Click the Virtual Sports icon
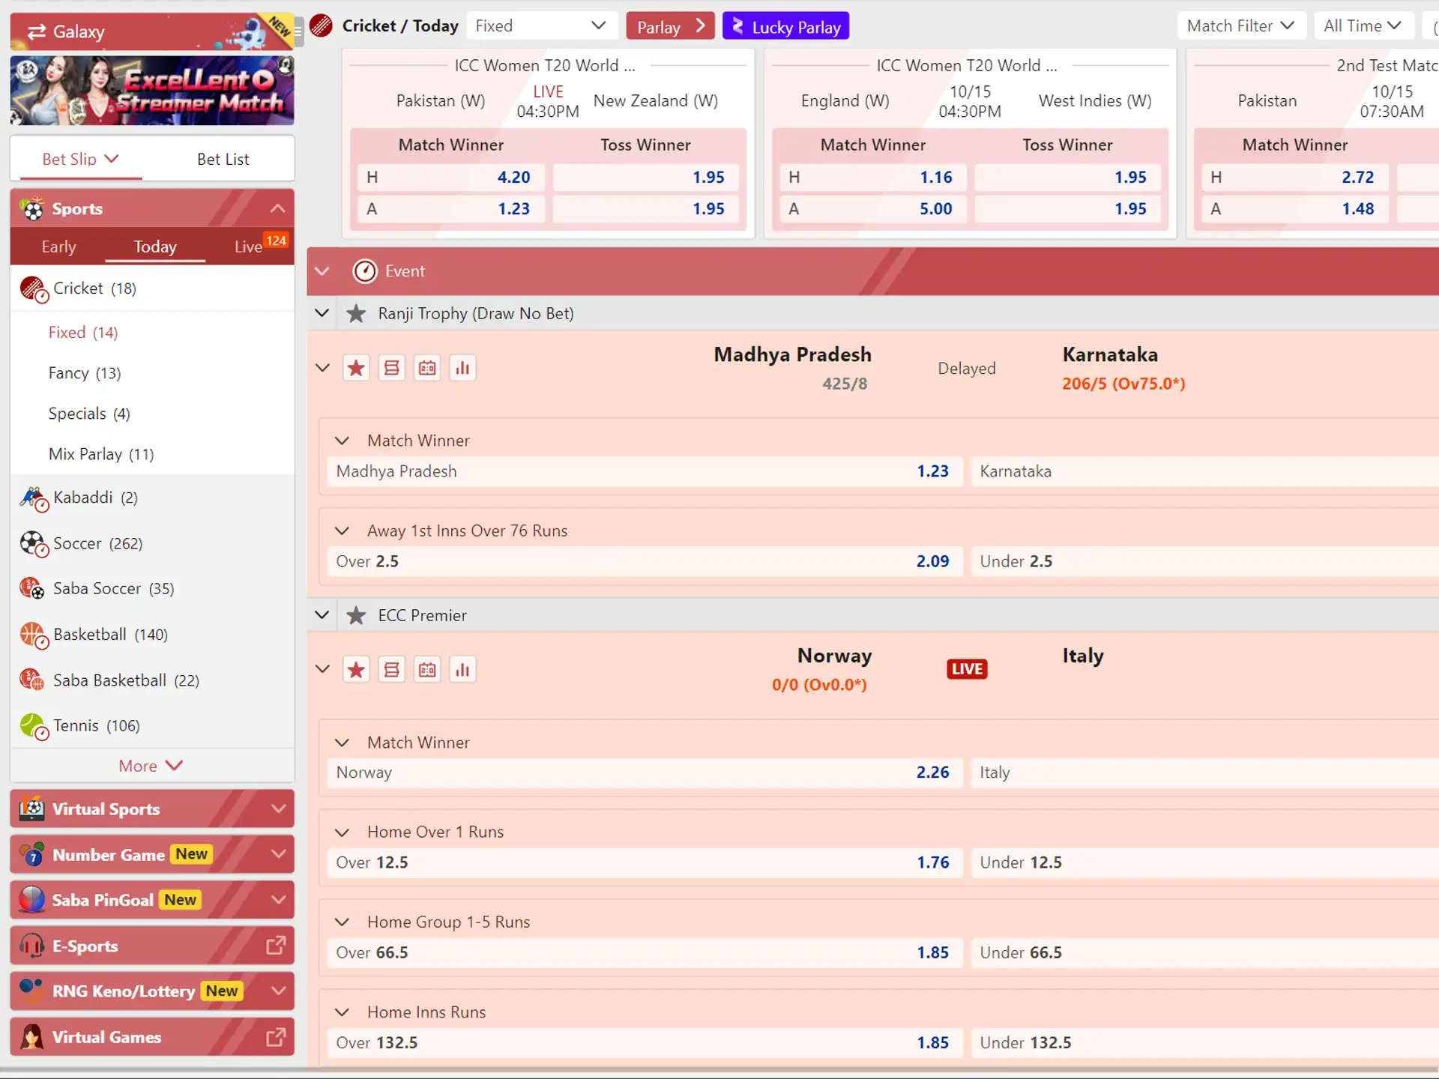This screenshot has height=1079, width=1439. tap(31, 809)
